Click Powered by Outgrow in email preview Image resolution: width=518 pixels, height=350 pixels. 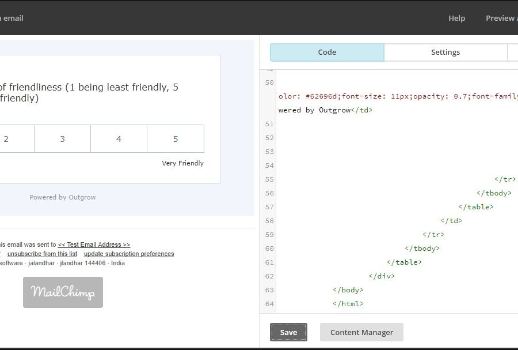63,197
